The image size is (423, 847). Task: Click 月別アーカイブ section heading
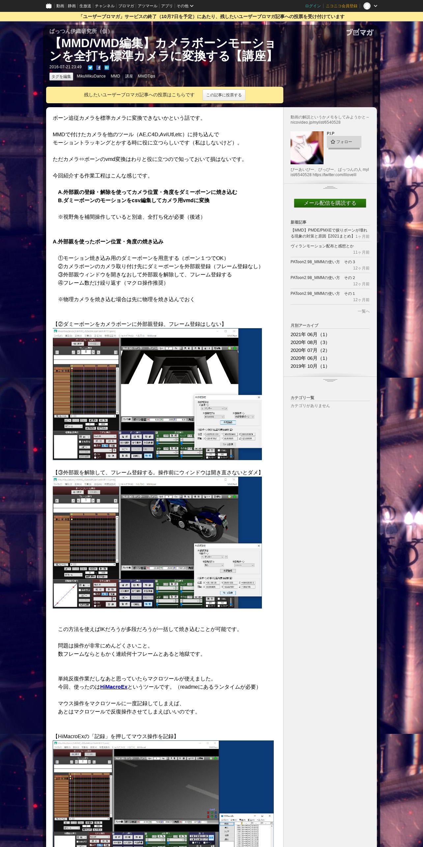[x=304, y=326]
